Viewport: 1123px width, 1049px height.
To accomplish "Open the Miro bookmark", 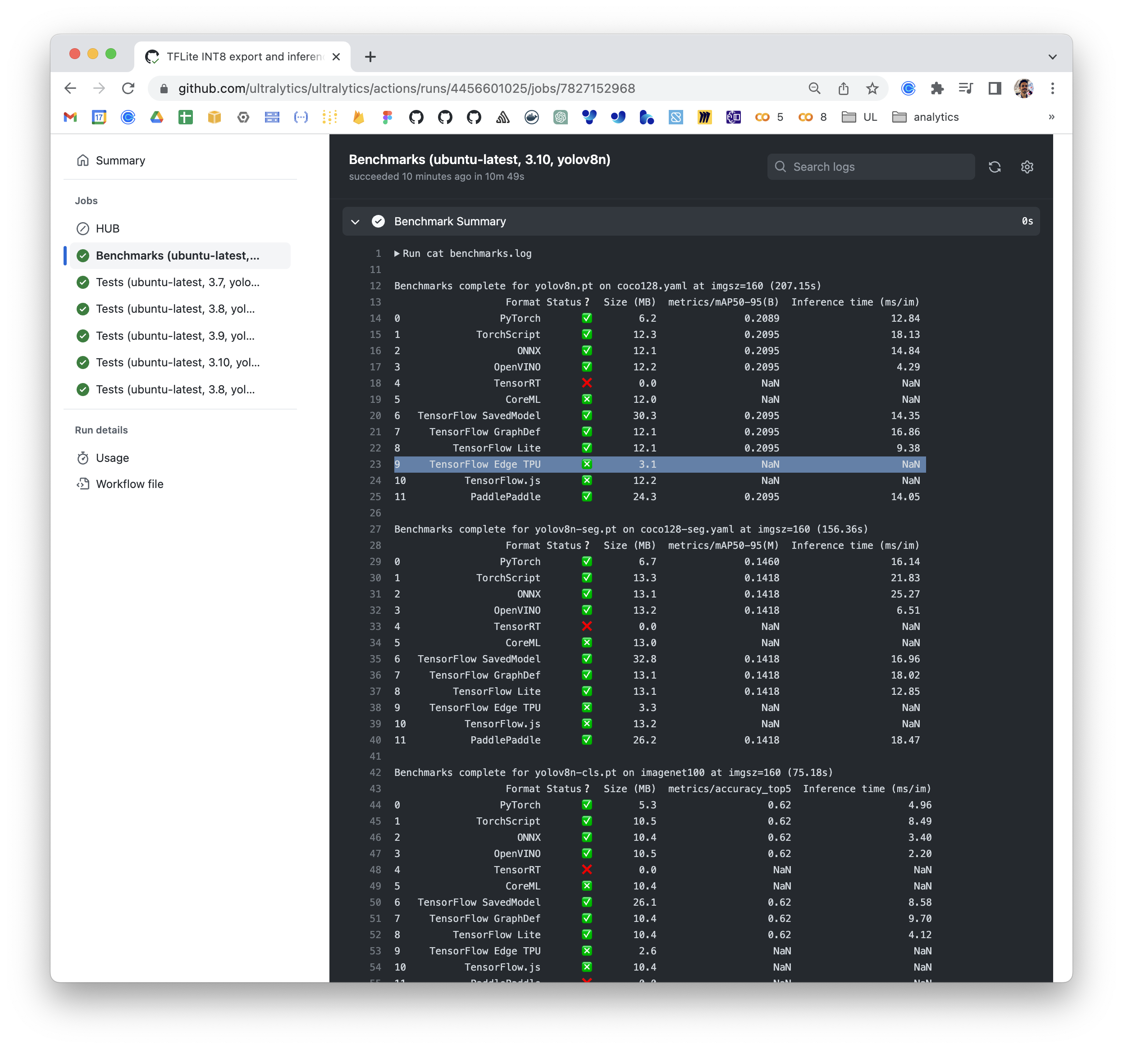I will [704, 117].
